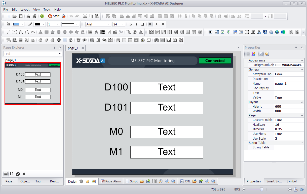
Task: Set text alignment to right
Action: [163, 24]
